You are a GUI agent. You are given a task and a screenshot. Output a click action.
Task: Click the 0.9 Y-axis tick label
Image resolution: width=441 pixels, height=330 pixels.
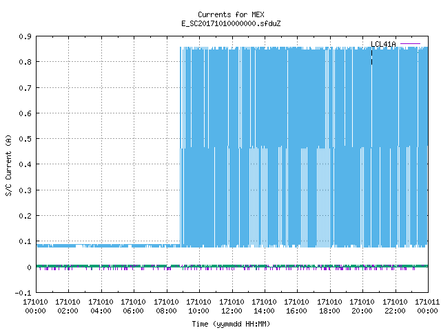[25, 36]
